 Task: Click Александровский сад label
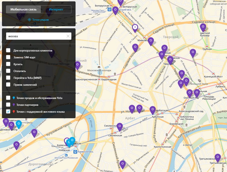point(191,111)
